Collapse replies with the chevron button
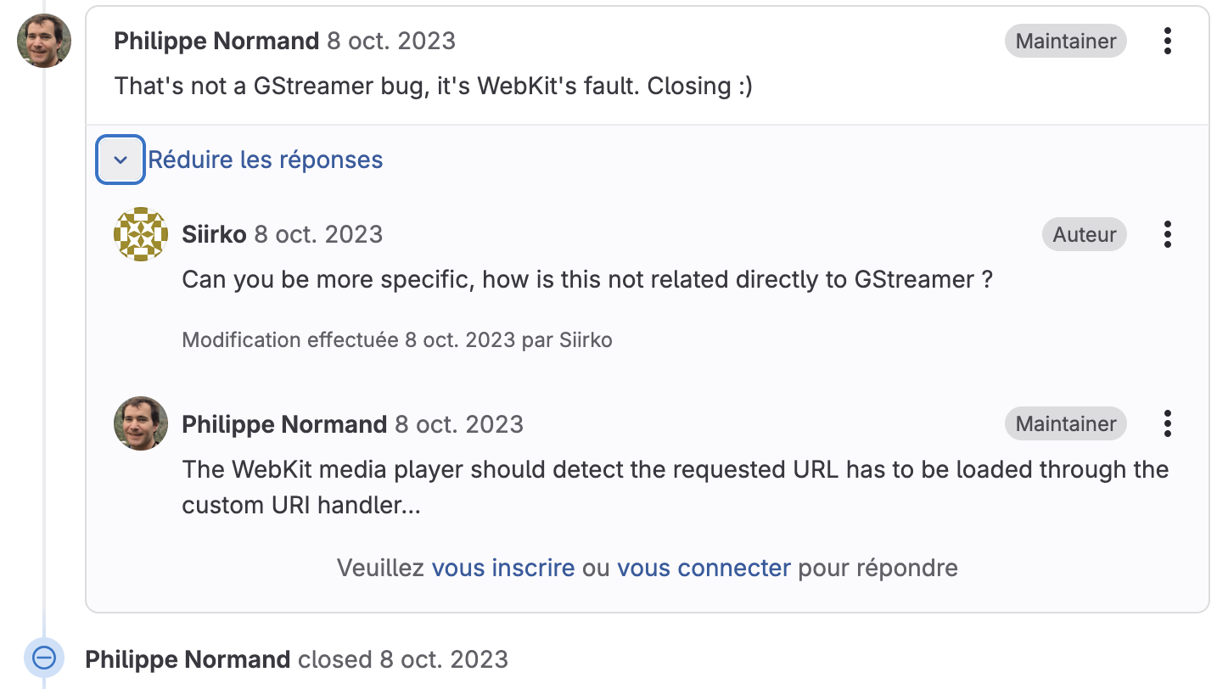The image size is (1217, 689). (121, 160)
